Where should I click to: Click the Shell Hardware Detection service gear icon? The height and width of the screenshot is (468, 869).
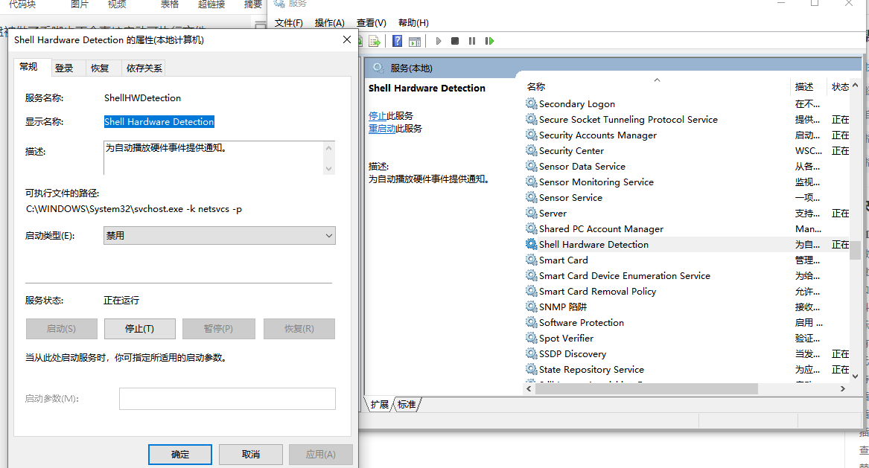[x=532, y=244]
